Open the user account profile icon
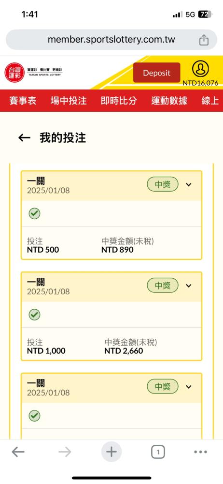This screenshot has height=484, width=223. [200, 69]
